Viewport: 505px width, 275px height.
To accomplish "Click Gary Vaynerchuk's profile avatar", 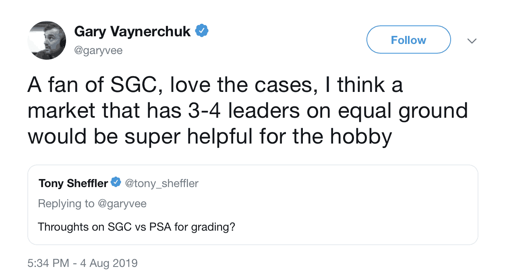I will (47, 40).
